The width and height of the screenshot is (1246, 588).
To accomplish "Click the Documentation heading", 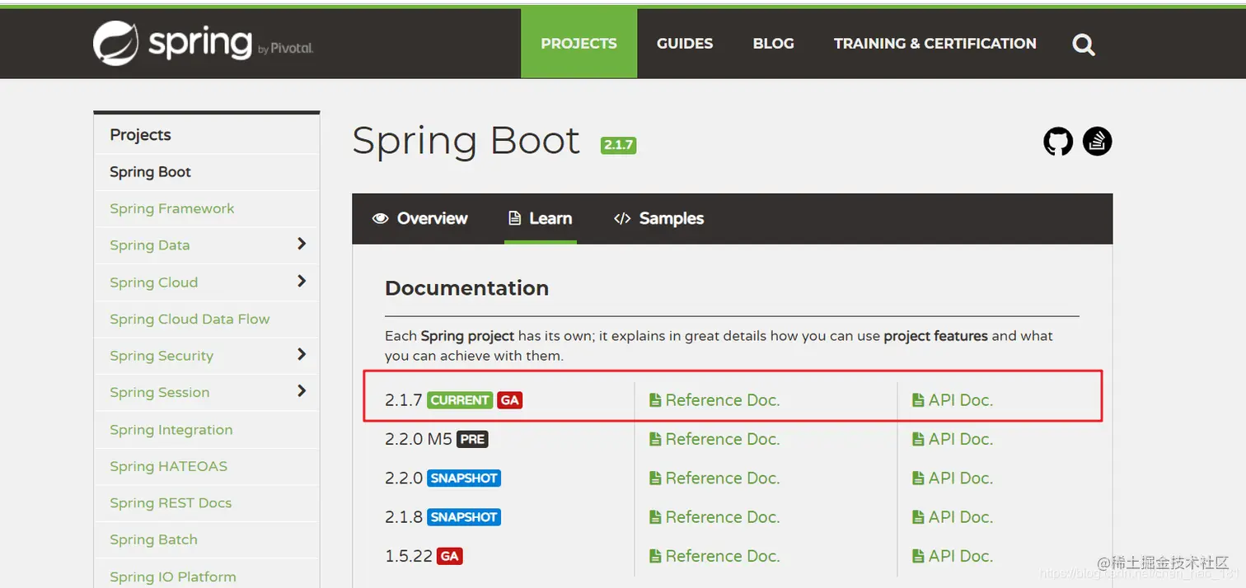I will point(466,288).
